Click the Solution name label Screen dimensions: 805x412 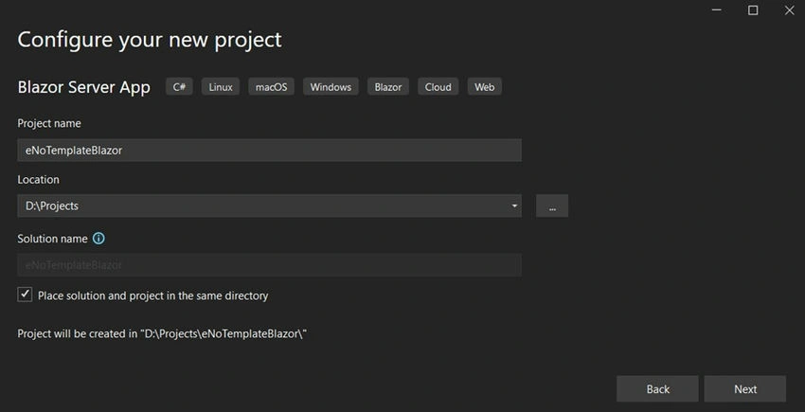(x=52, y=239)
